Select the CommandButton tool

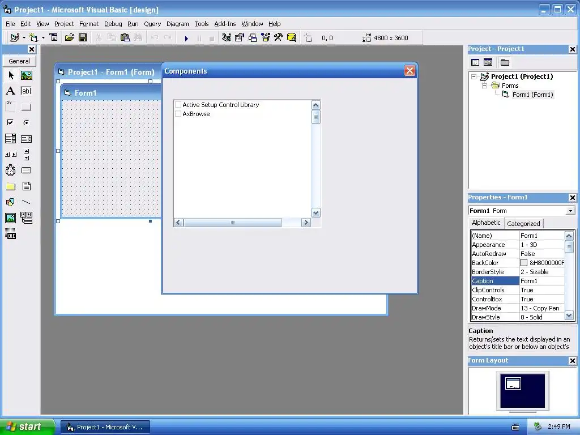pos(26,107)
